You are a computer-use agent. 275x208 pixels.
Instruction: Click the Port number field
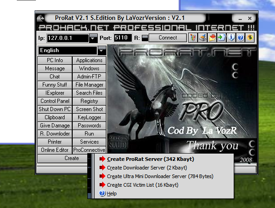pos(122,38)
